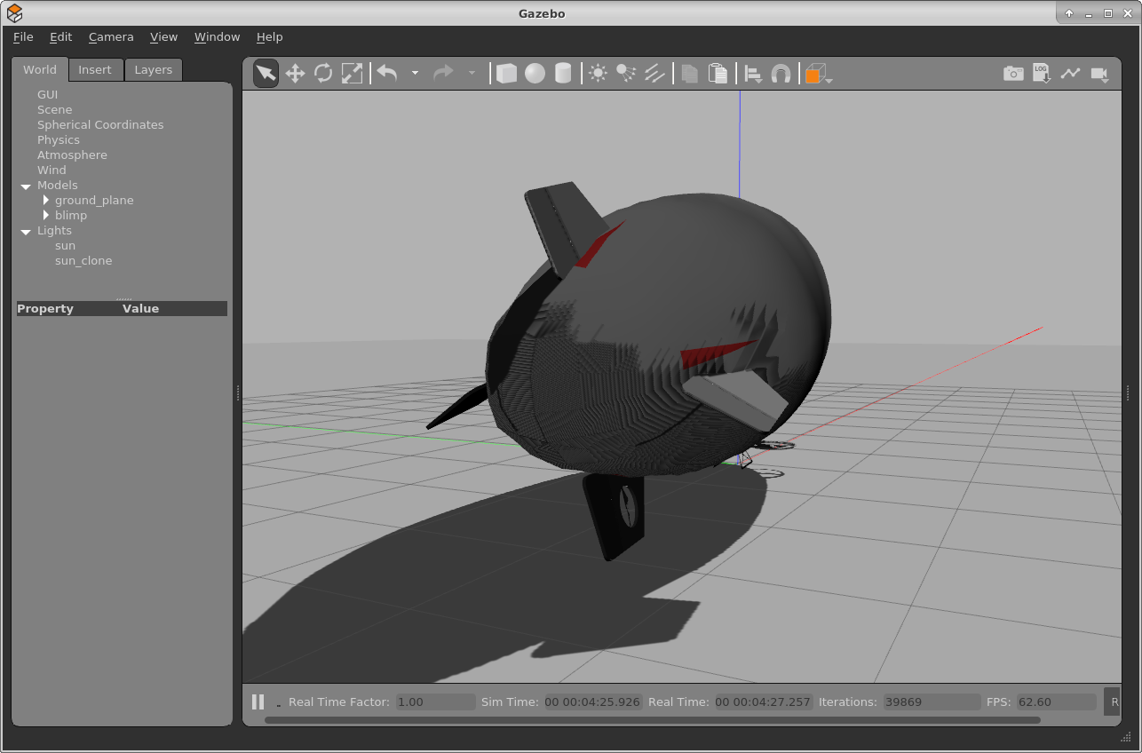1142x753 pixels.
Task: Click the Redo arrow
Action: pyautogui.click(x=443, y=74)
